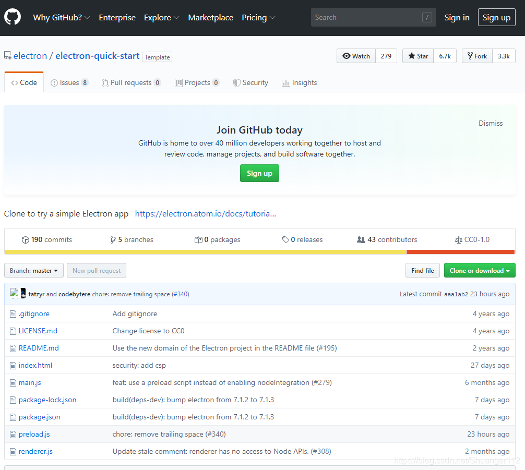Expand the Pricing menu
Viewport: 525px width, 470px height.
258,17
